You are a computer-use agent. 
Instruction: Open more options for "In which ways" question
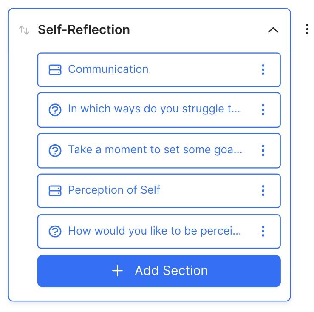263,110
